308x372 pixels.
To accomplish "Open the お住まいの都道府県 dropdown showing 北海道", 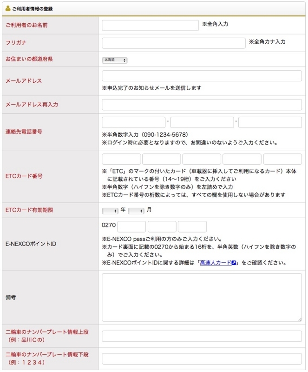I will click(115, 60).
